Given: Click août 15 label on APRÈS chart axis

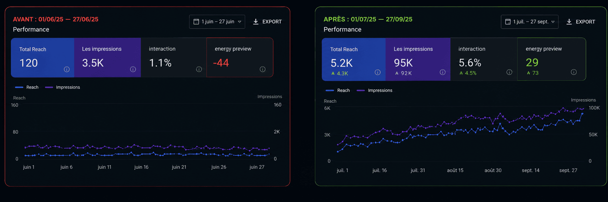Looking at the screenshot, I should (x=455, y=170).
